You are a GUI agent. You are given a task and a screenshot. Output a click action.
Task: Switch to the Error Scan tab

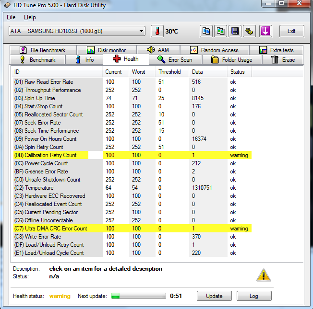175,60
